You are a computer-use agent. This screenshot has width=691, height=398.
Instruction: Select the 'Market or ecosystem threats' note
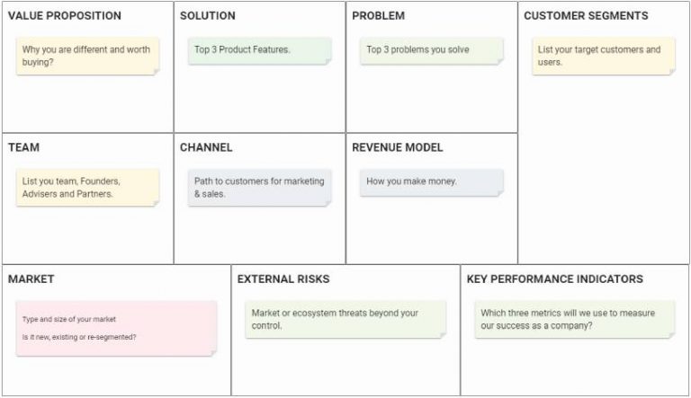click(x=345, y=319)
